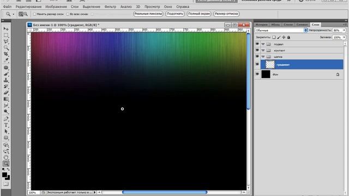This screenshot has height=196, width=349.
Task: Open the 'Фильтр' menu
Action: point(110,7)
